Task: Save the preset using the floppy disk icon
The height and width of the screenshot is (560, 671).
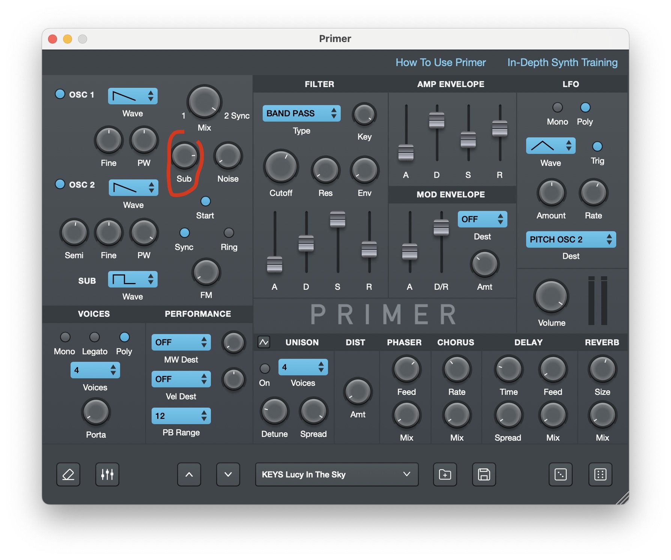Action: click(484, 474)
